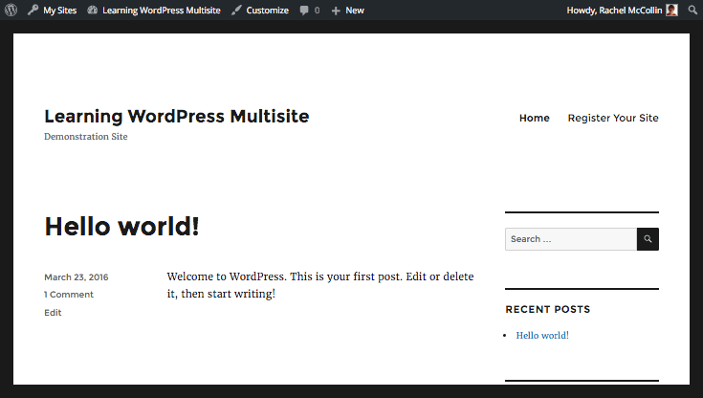703x398 pixels.
Task: Open the WordPress logo menu
Action: (11, 10)
